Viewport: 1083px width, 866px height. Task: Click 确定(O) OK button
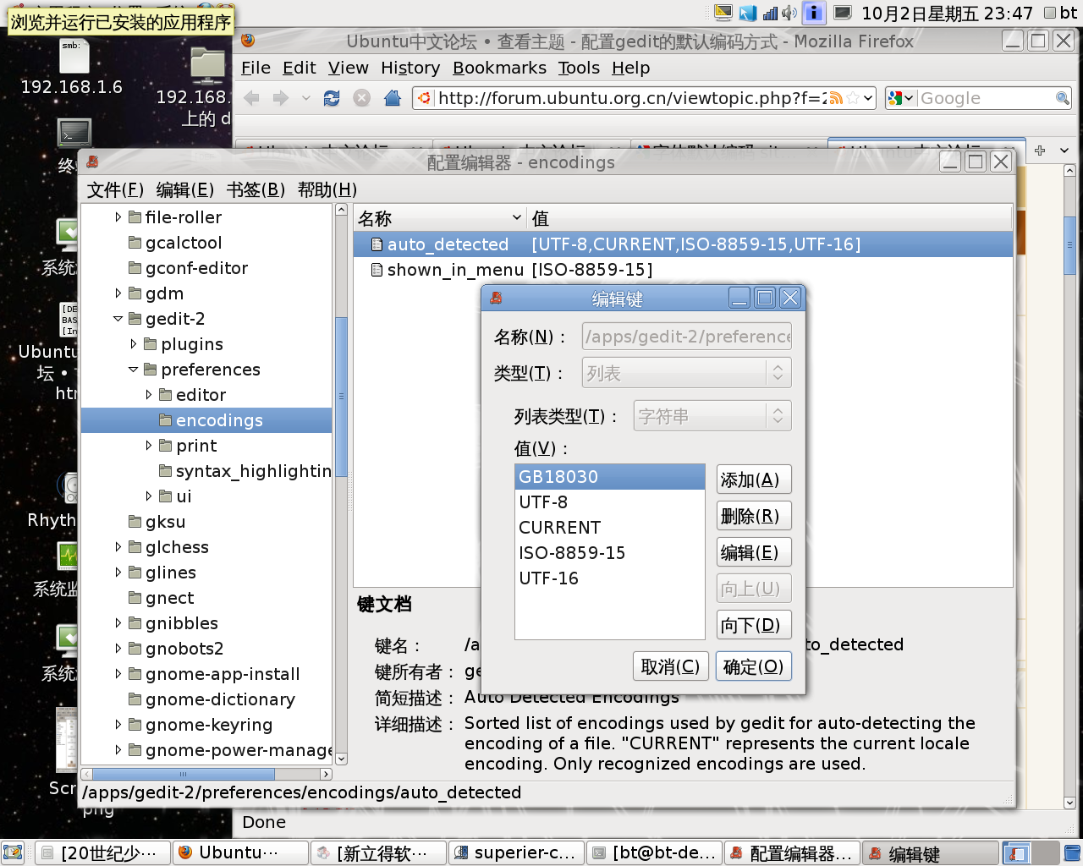(x=753, y=666)
